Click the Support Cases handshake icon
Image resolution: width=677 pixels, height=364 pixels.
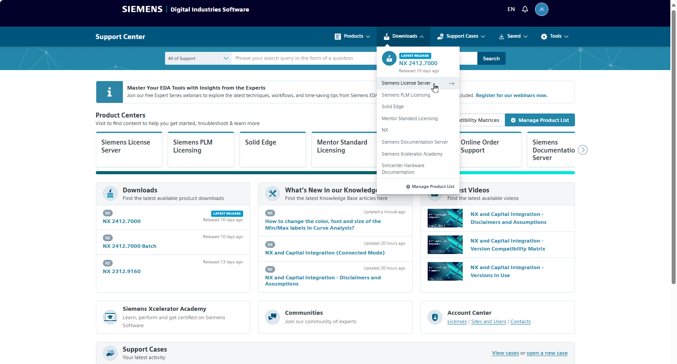click(x=110, y=353)
